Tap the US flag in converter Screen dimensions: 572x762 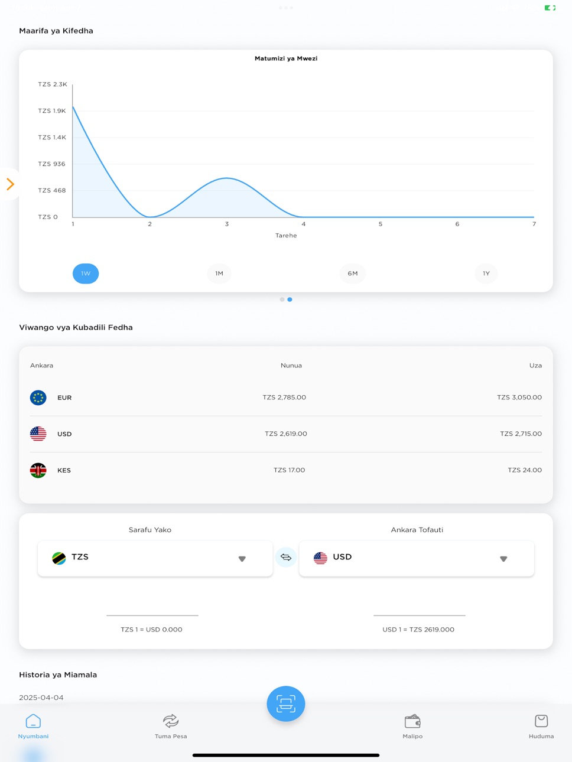pos(320,558)
